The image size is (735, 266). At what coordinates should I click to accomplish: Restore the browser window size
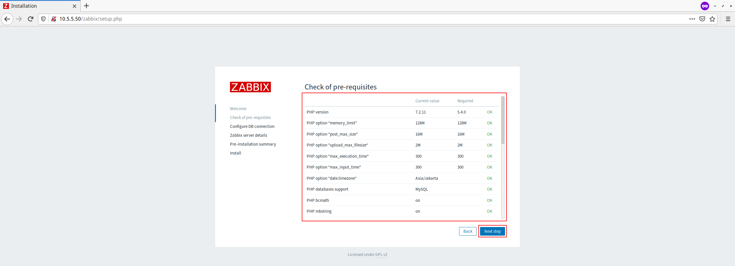723,6
